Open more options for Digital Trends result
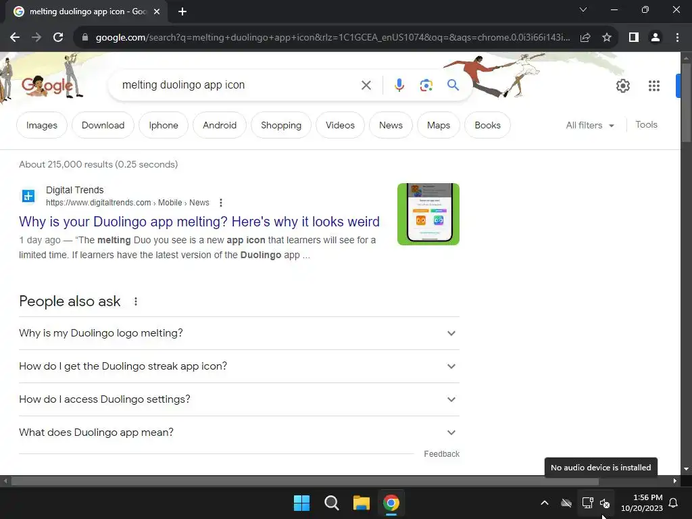The image size is (692, 519). pos(221,203)
